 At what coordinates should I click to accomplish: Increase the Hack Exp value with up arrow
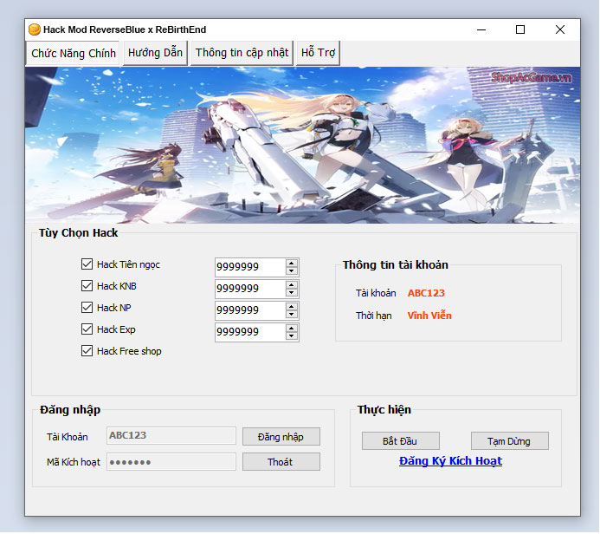point(292,329)
